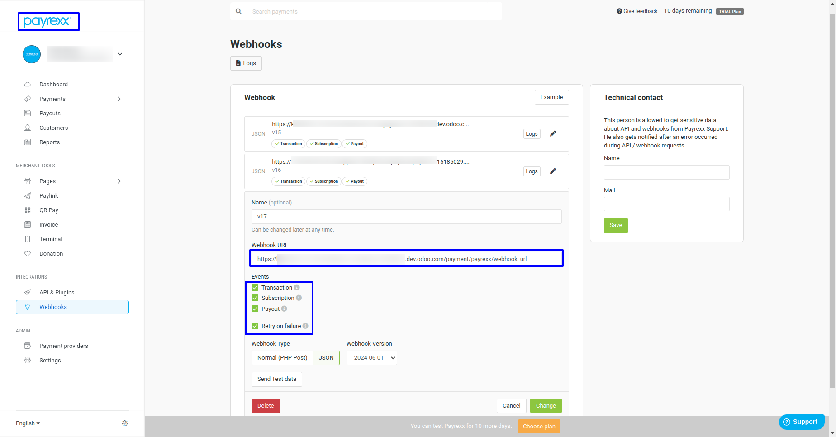The width and height of the screenshot is (836, 437).
Task: Open the English language selector
Action: click(28, 423)
